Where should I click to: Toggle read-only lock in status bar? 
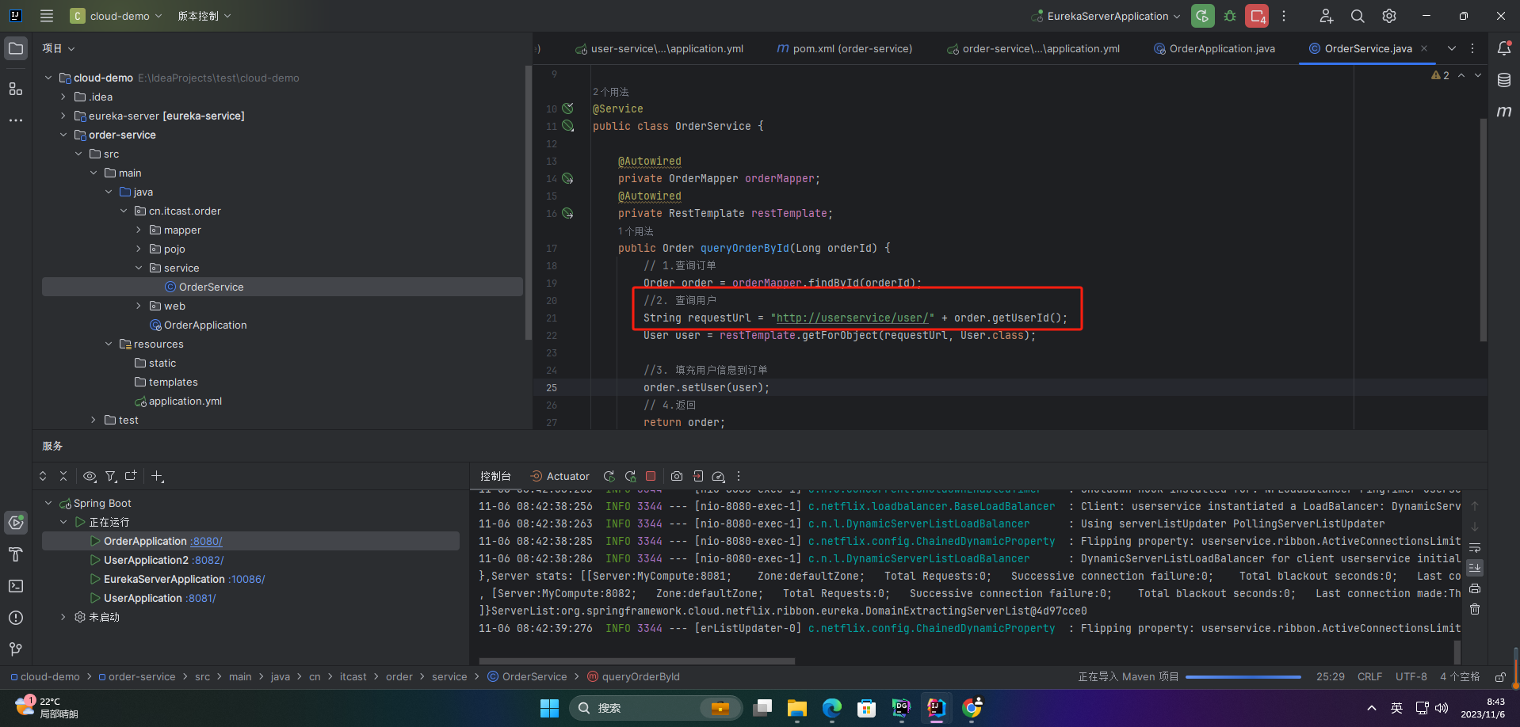[x=1500, y=677]
